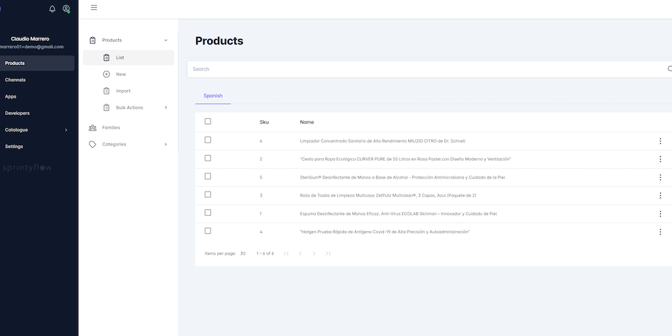Image resolution: width=672 pixels, height=336 pixels.
Task: Open the Sterillium Desinfectante de Manos product
Action: pyautogui.click(x=402, y=177)
